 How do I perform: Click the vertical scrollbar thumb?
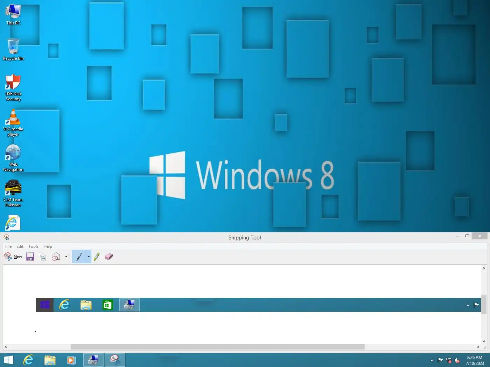[x=484, y=304]
